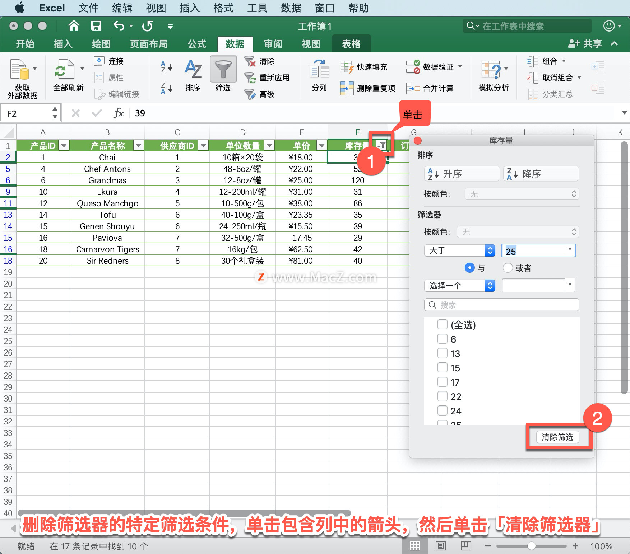Open filter 按颜色 color dropdown
Image resolution: width=630 pixels, height=554 pixels.
(518, 232)
